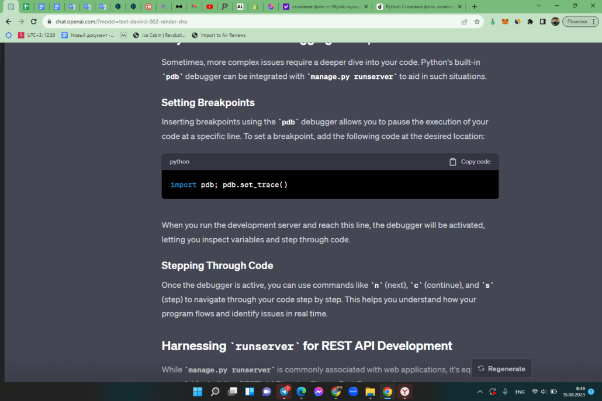Screen dimensions: 602x401
Task: Click the Stepping Through Code heading
Action: pyautogui.click(x=217, y=266)
